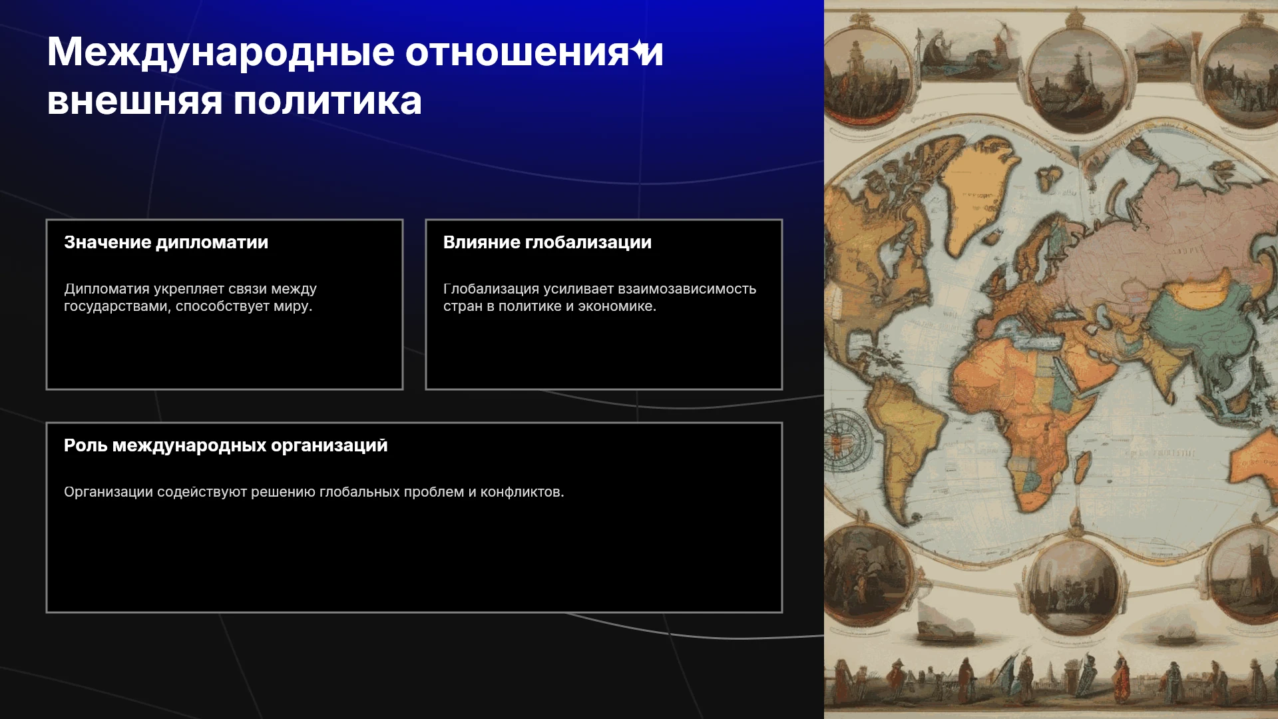Select the heading "Влияние глобализации"
This screenshot has width=1278, height=719.
(x=547, y=242)
